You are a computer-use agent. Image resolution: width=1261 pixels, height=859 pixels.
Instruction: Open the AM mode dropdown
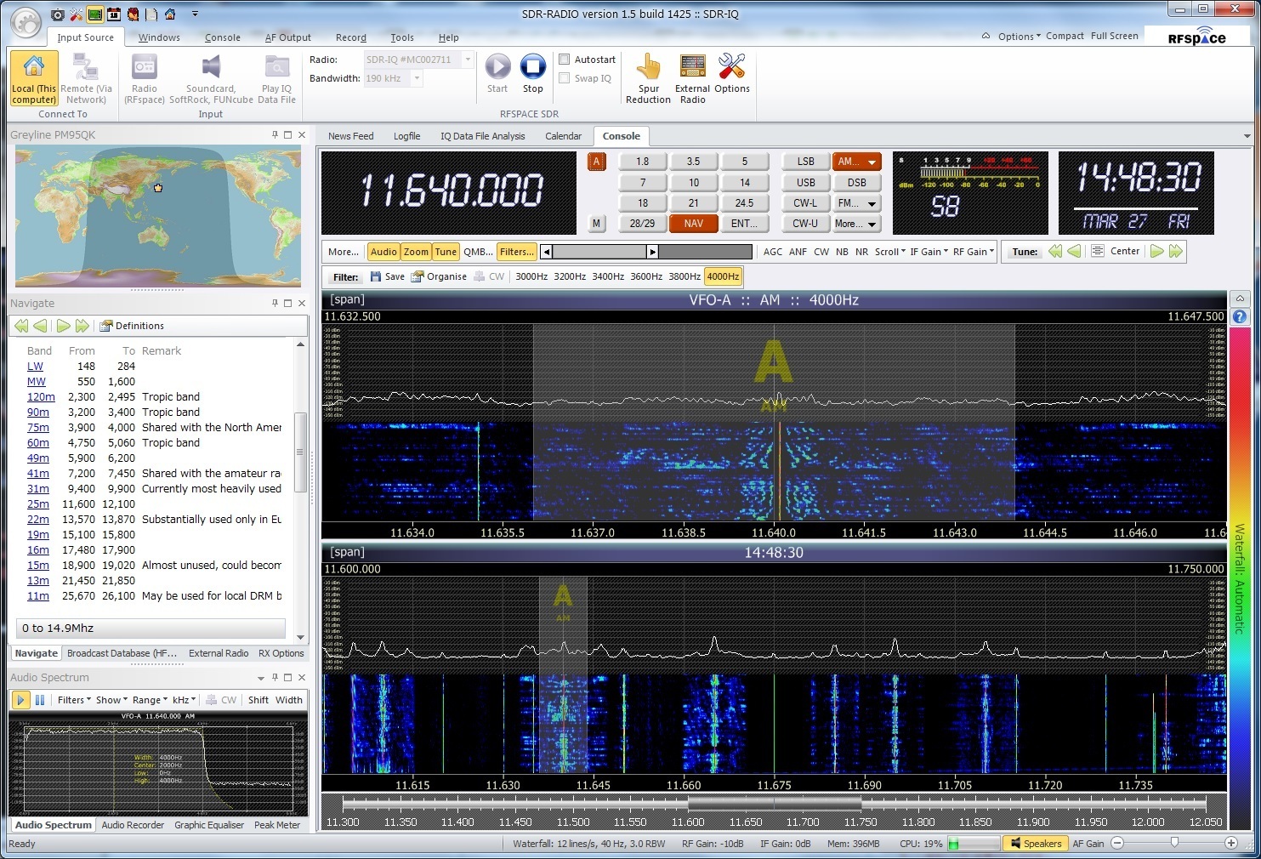pyautogui.click(x=871, y=161)
